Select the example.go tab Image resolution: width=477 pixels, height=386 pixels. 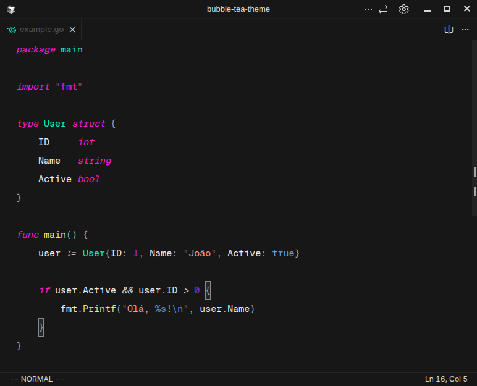tap(40, 30)
